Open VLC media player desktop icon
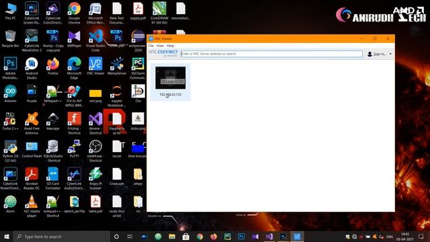Viewport: 430px width, 242px height. click(x=32, y=206)
